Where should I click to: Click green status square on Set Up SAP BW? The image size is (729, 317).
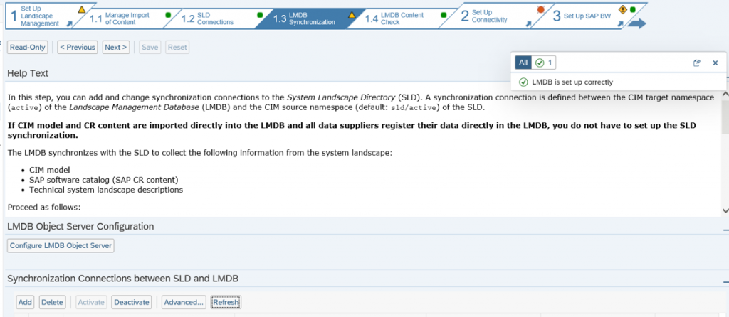(x=632, y=9)
